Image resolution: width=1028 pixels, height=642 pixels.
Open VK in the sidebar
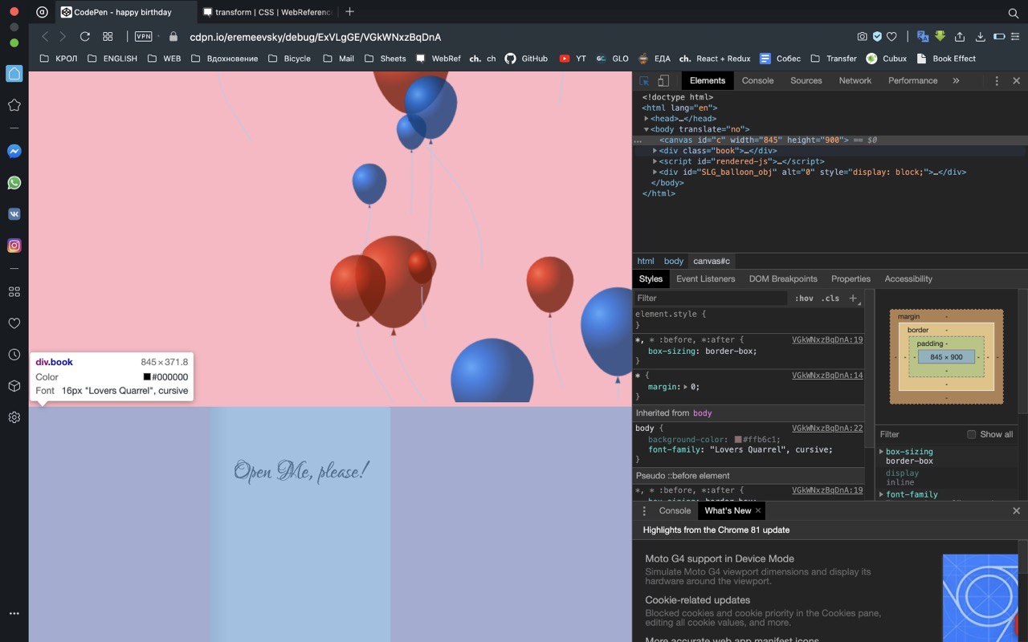[x=14, y=214]
